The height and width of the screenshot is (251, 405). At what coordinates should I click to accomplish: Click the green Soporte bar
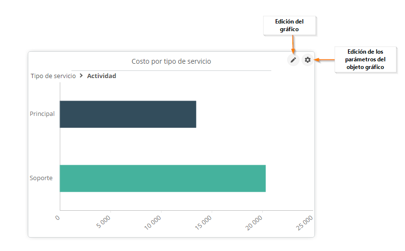162,178
